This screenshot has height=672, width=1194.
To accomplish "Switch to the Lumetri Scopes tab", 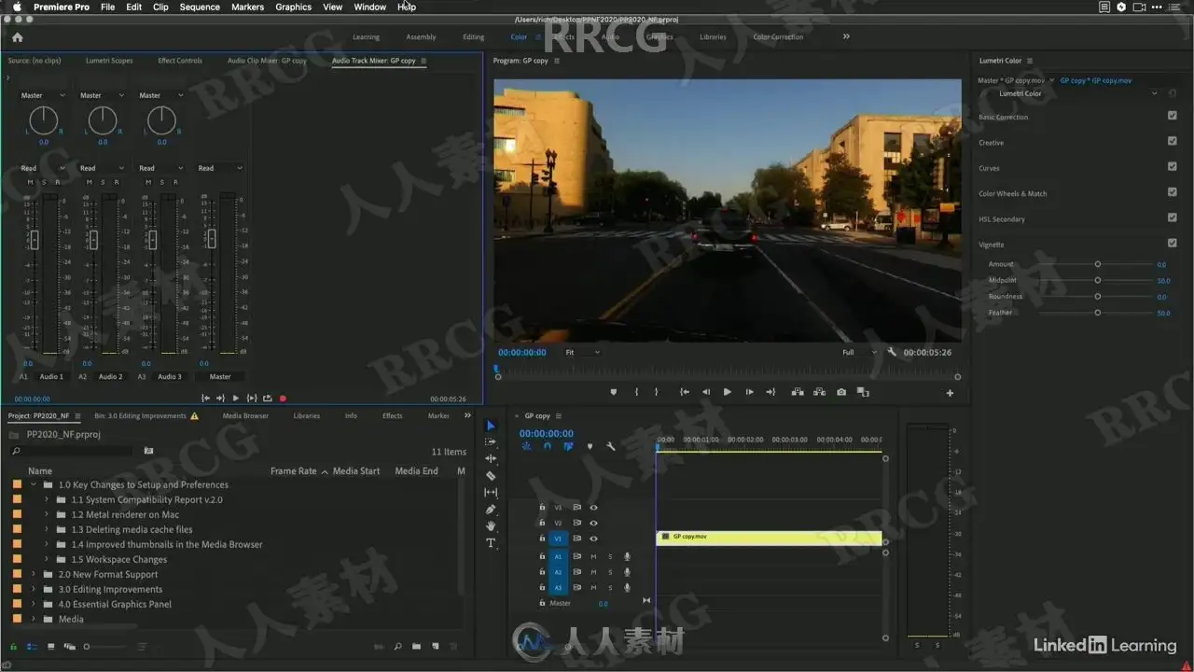I will [109, 61].
